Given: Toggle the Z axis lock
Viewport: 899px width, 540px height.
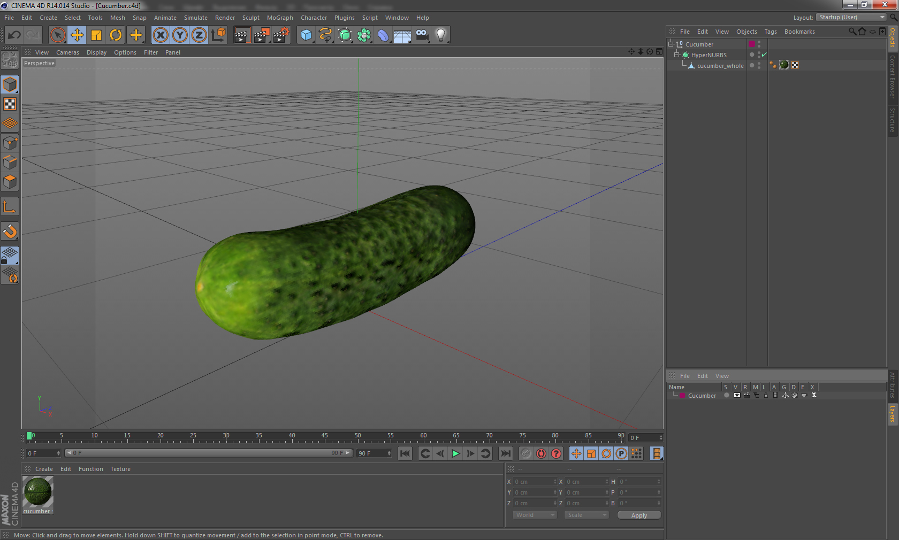Looking at the screenshot, I should (x=199, y=35).
